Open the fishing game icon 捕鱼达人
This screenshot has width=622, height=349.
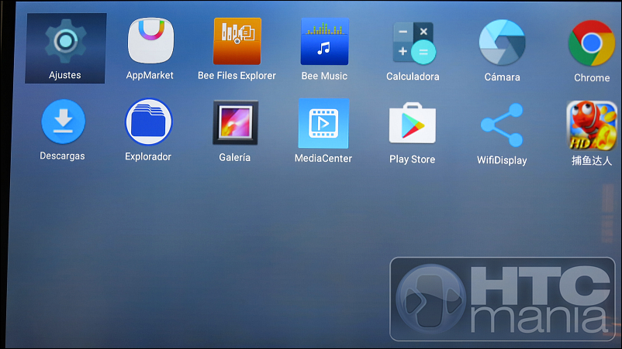point(592,126)
